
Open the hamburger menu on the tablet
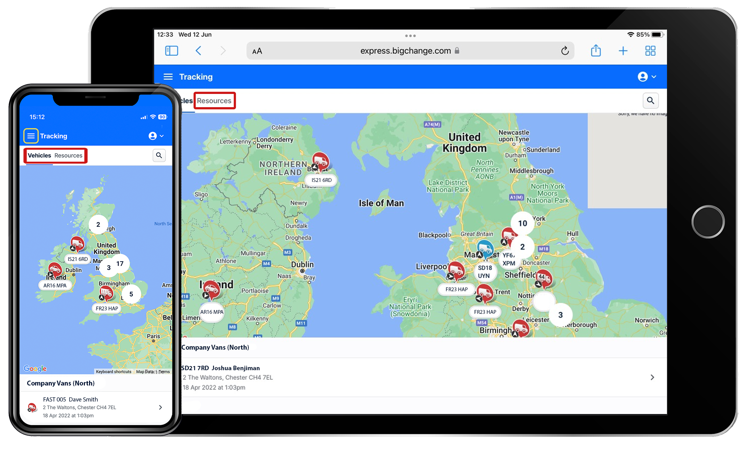coord(168,77)
